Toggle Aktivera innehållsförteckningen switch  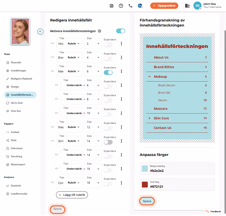tap(121, 31)
